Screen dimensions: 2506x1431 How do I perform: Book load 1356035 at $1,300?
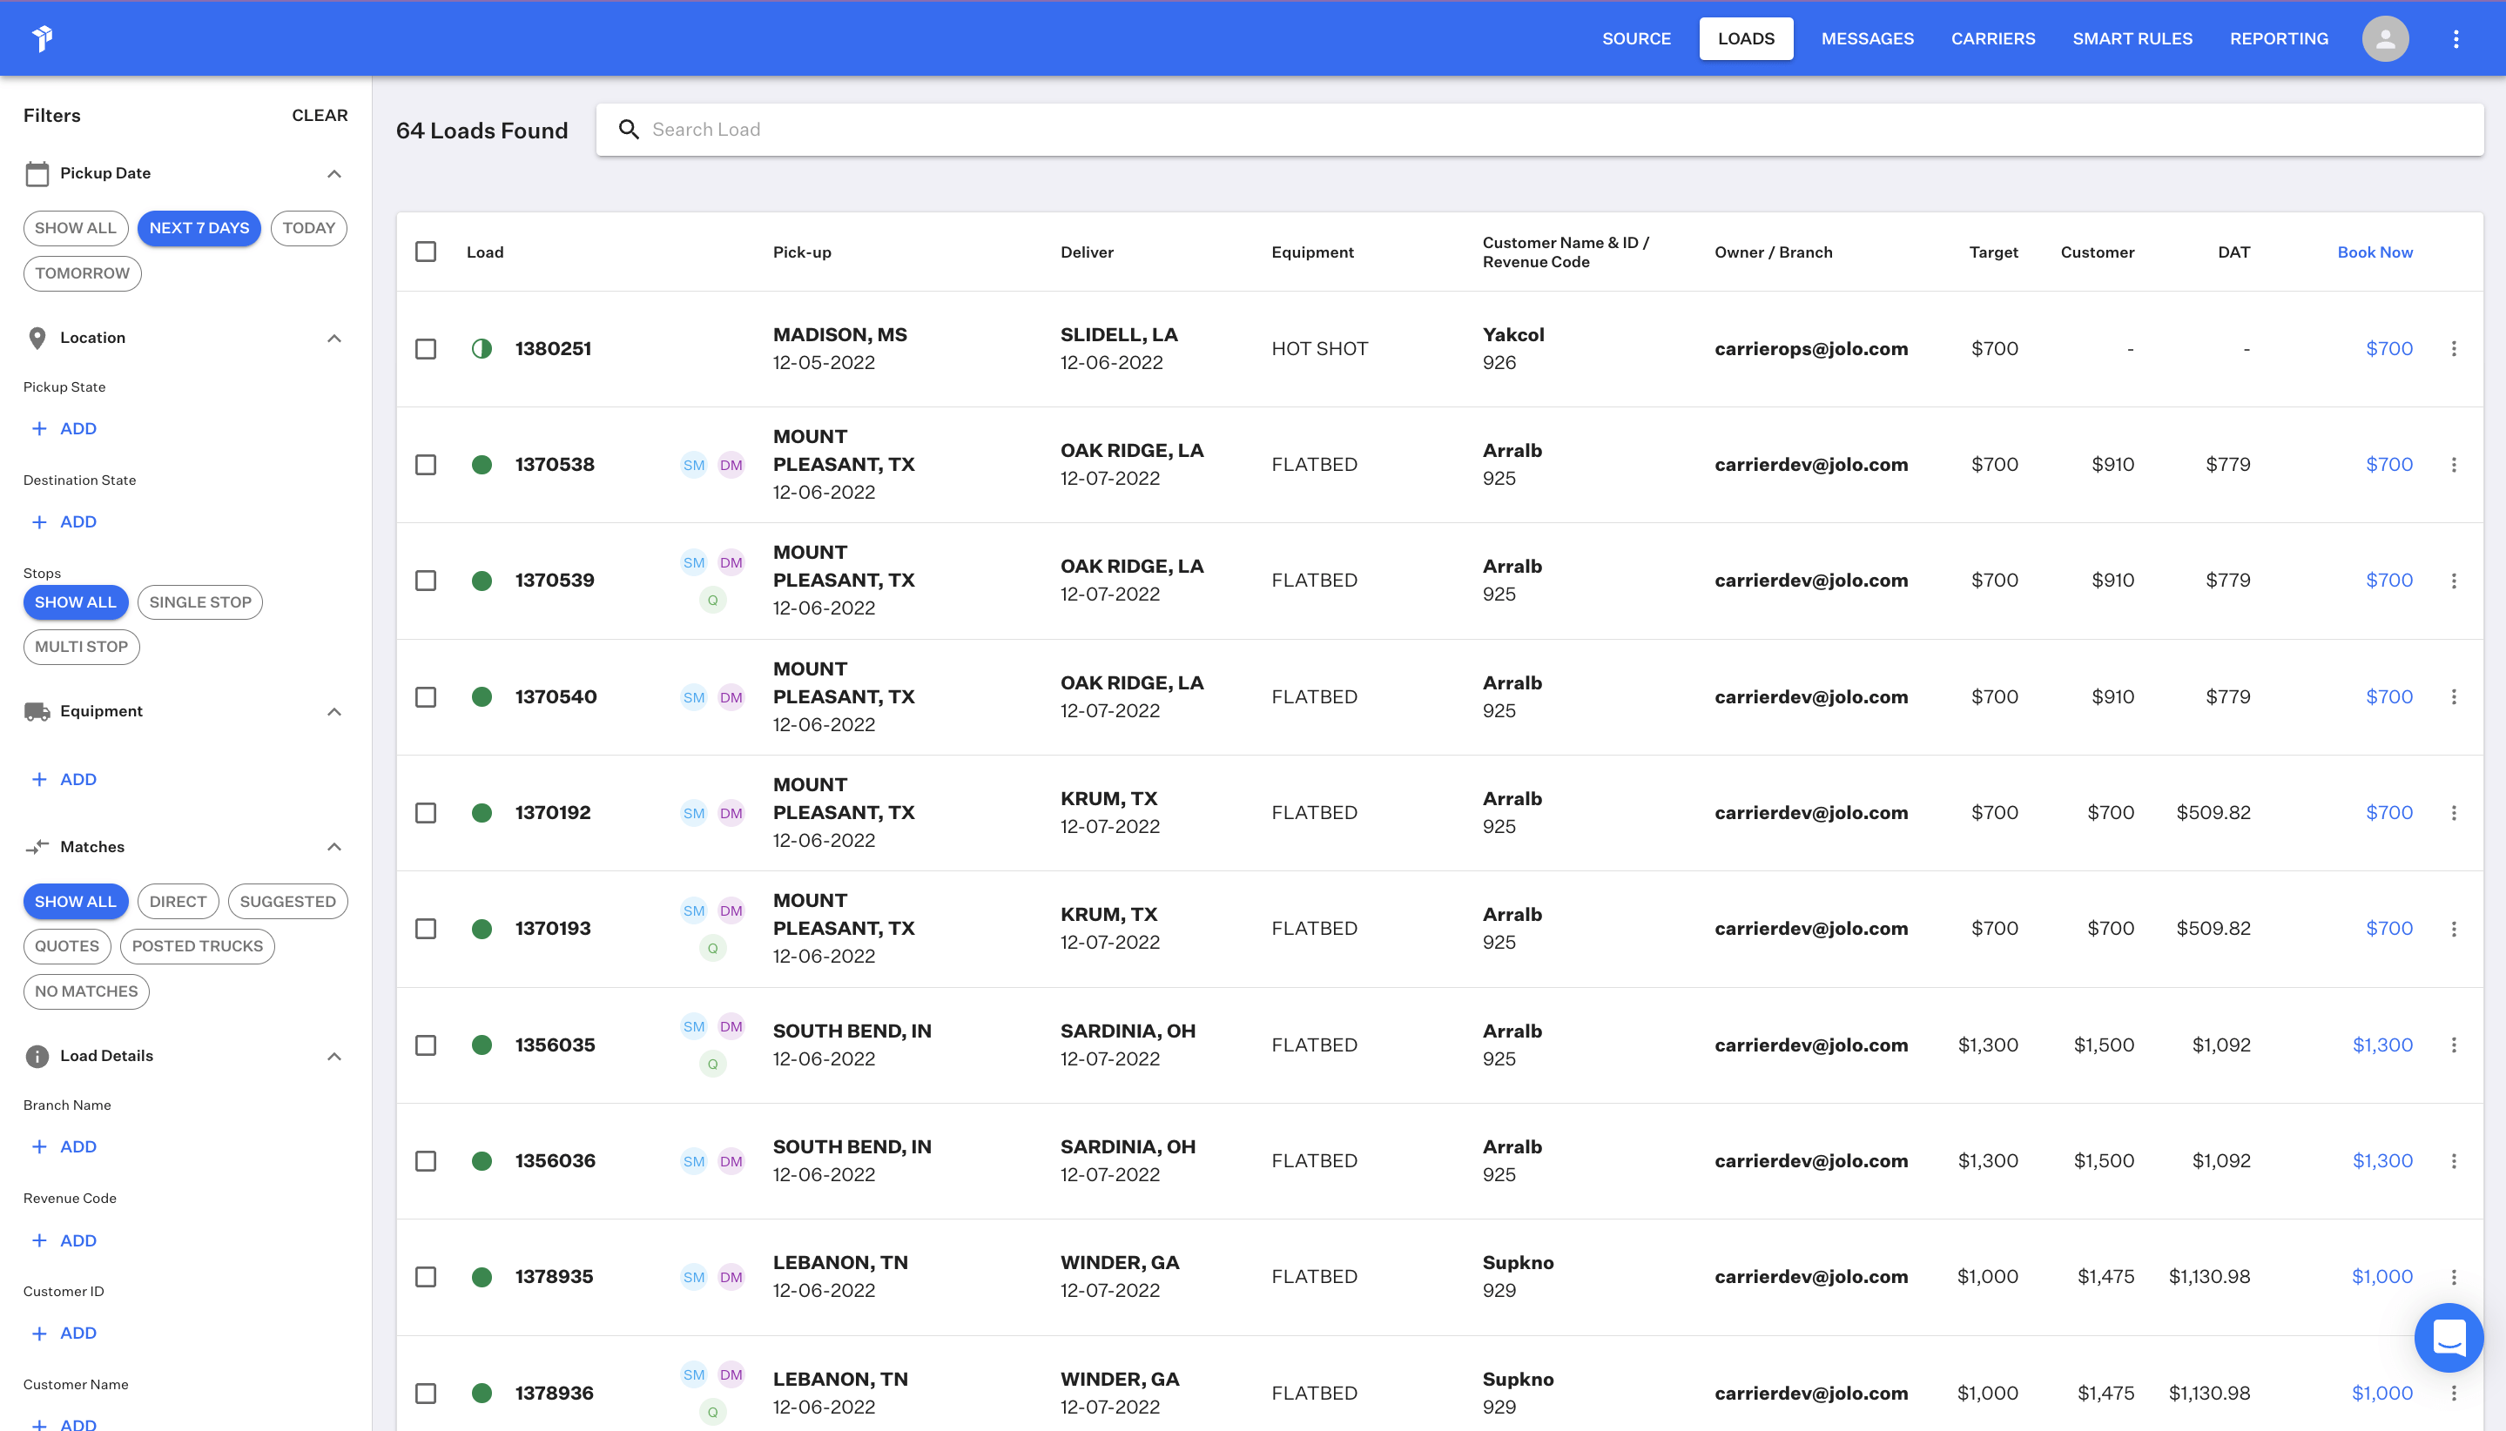(x=2381, y=1045)
